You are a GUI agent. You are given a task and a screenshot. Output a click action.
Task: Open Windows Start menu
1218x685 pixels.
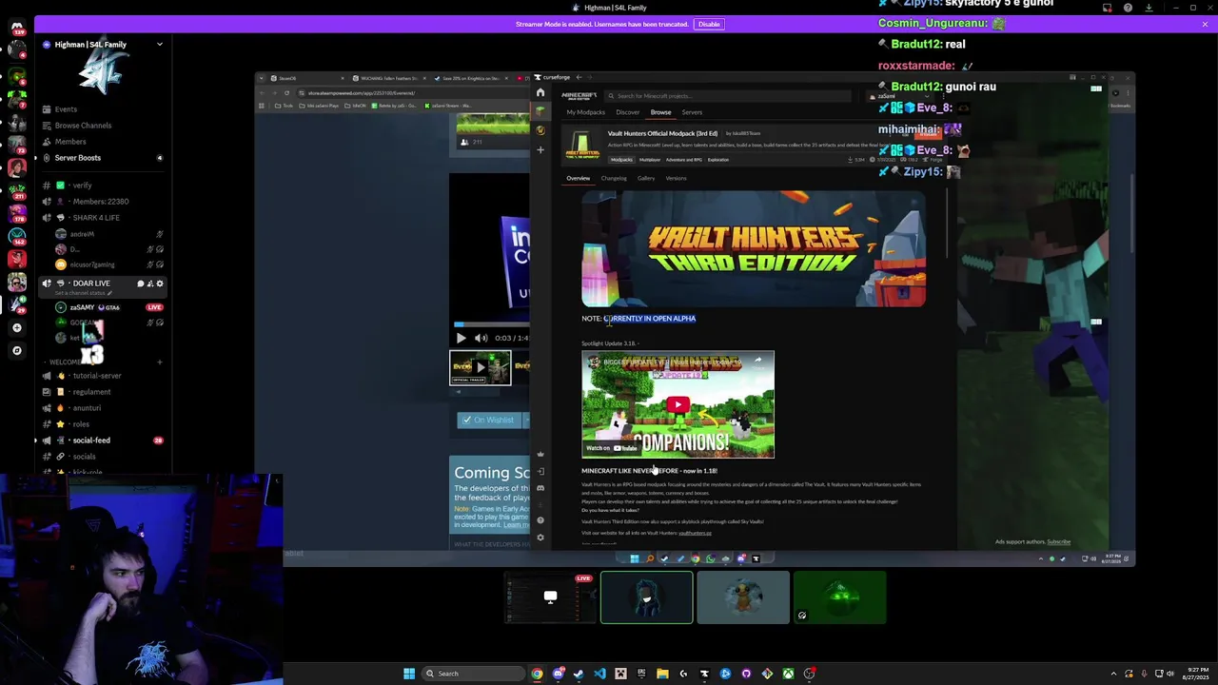[409, 674]
